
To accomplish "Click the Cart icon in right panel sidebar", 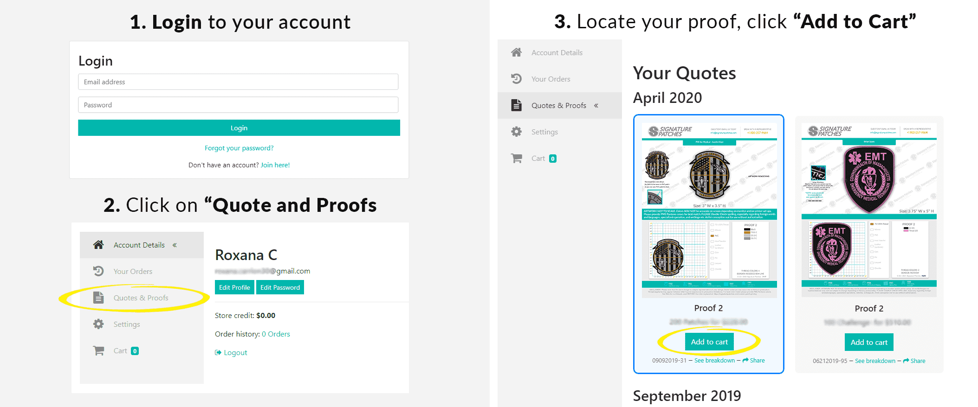I will (x=517, y=158).
